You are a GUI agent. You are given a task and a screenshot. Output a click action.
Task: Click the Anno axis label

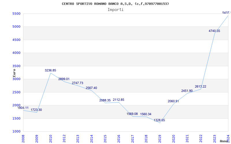[224, 141]
